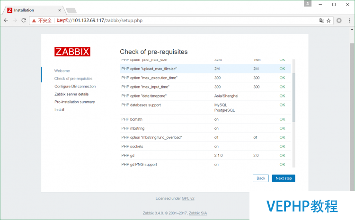
Task: Select Configure DB connection step
Action: (x=75, y=86)
